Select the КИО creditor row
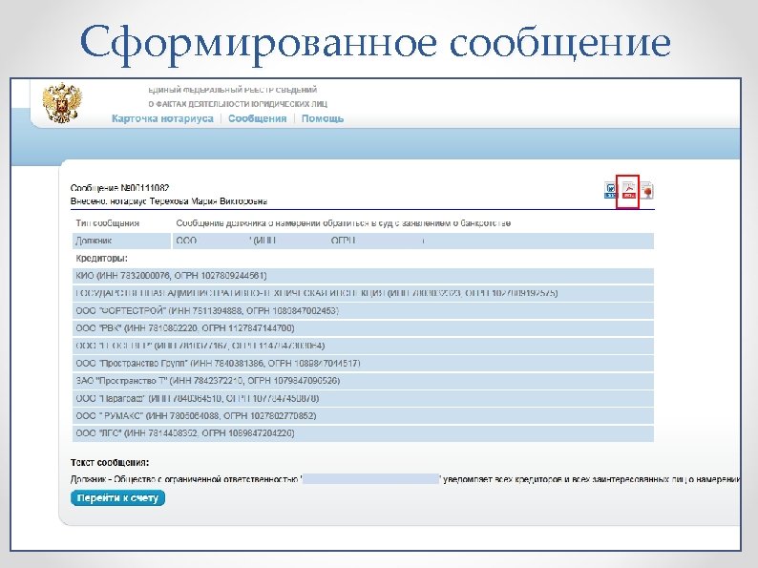Screen dimensions: 758x568 point(363,276)
